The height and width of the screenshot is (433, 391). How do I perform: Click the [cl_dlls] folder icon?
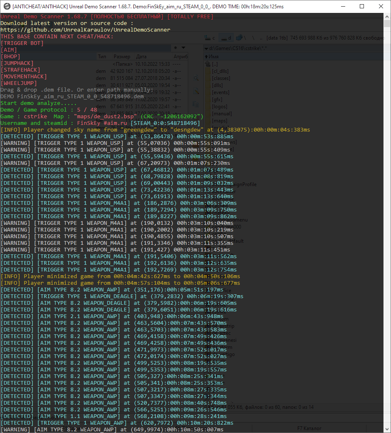[208, 71]
